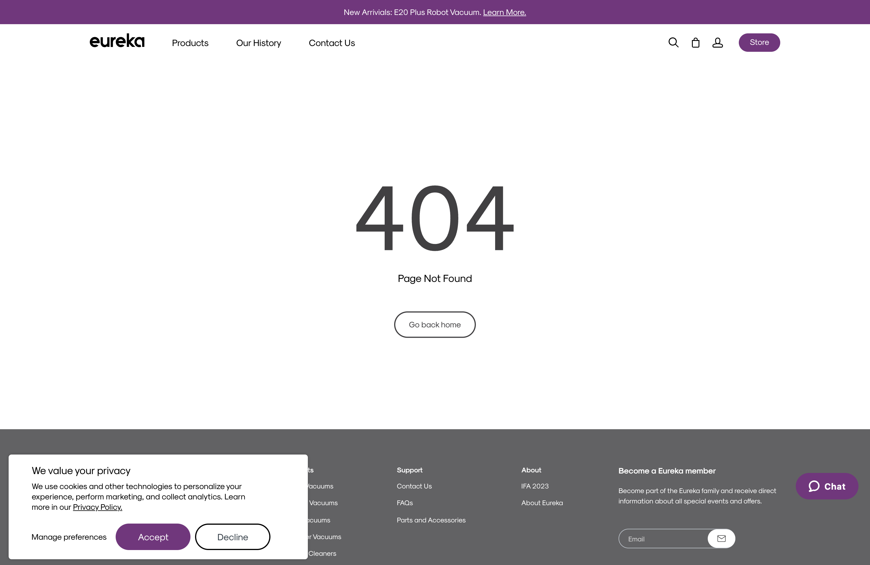Image resolution: width=870 pixels, height=565 pixels.
Task: Open Contact Us from the top navigation
Action: pyautogui.click(x=332, y=43)
